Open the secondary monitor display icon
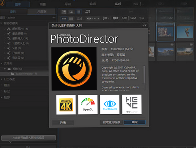Image resolution: width=196 pixels, height=148 pixels. tap(87, 12)
